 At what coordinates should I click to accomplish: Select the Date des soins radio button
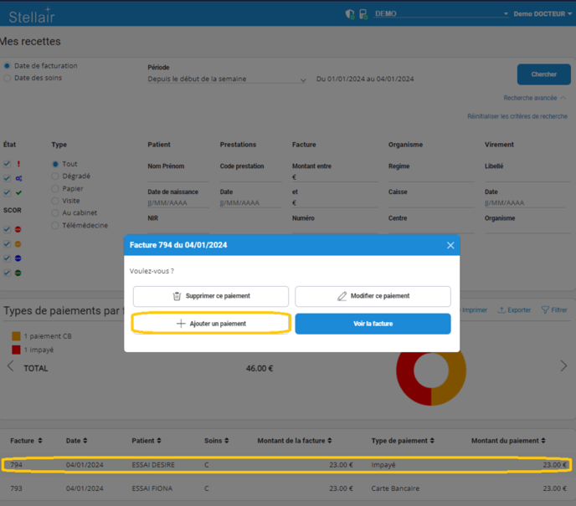coord(8,79)
